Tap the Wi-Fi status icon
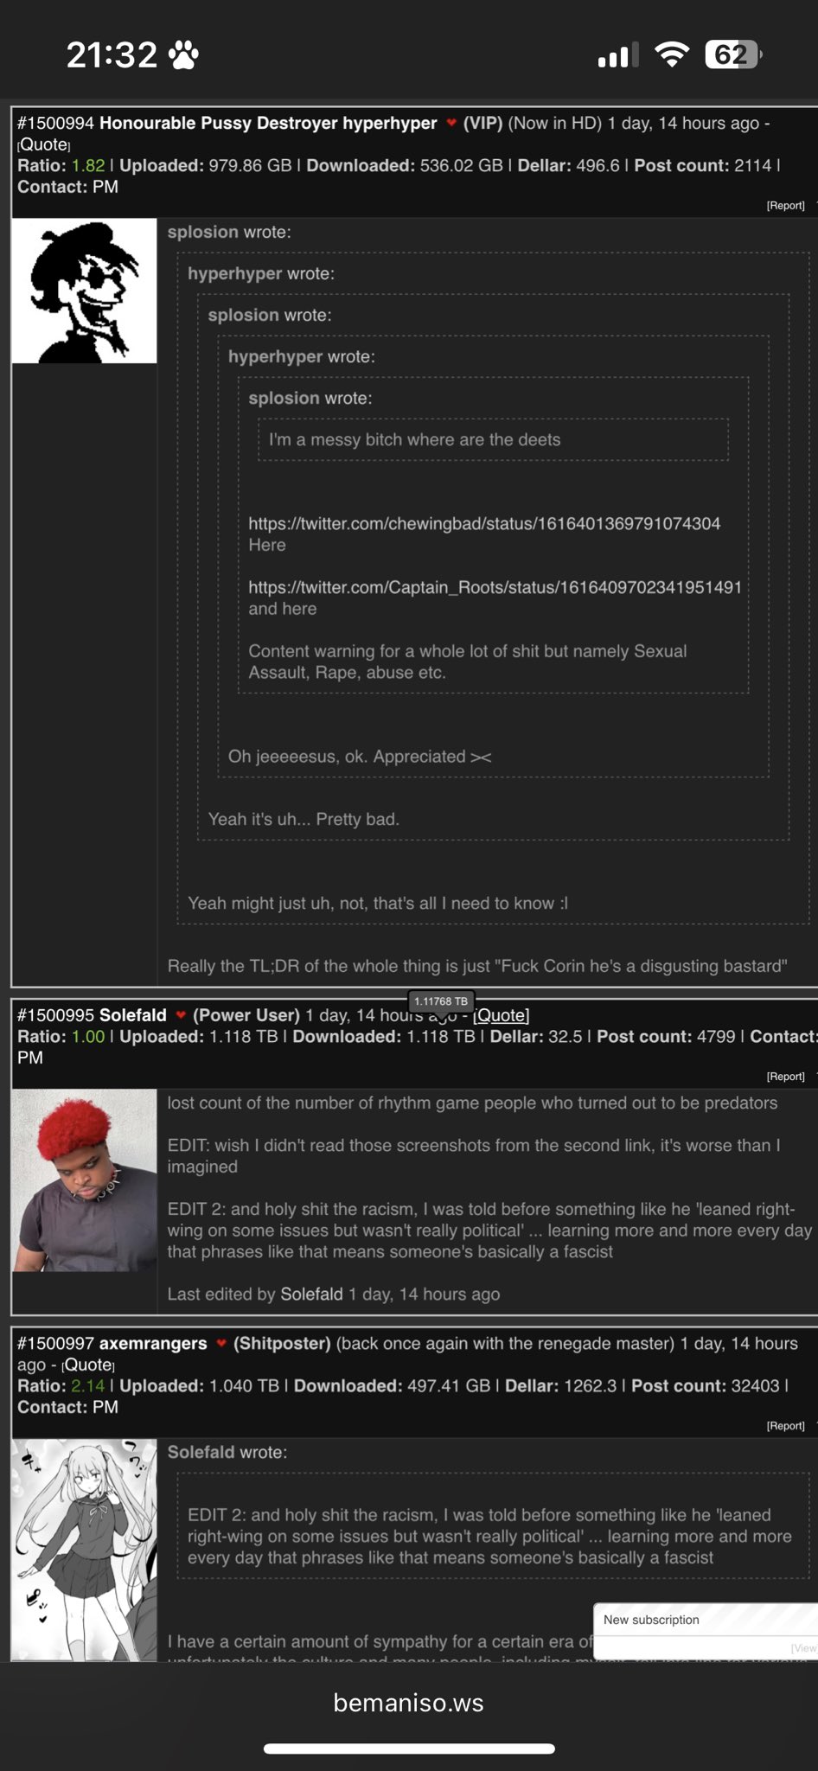The image size is (818, 1771). pos(672,54)
